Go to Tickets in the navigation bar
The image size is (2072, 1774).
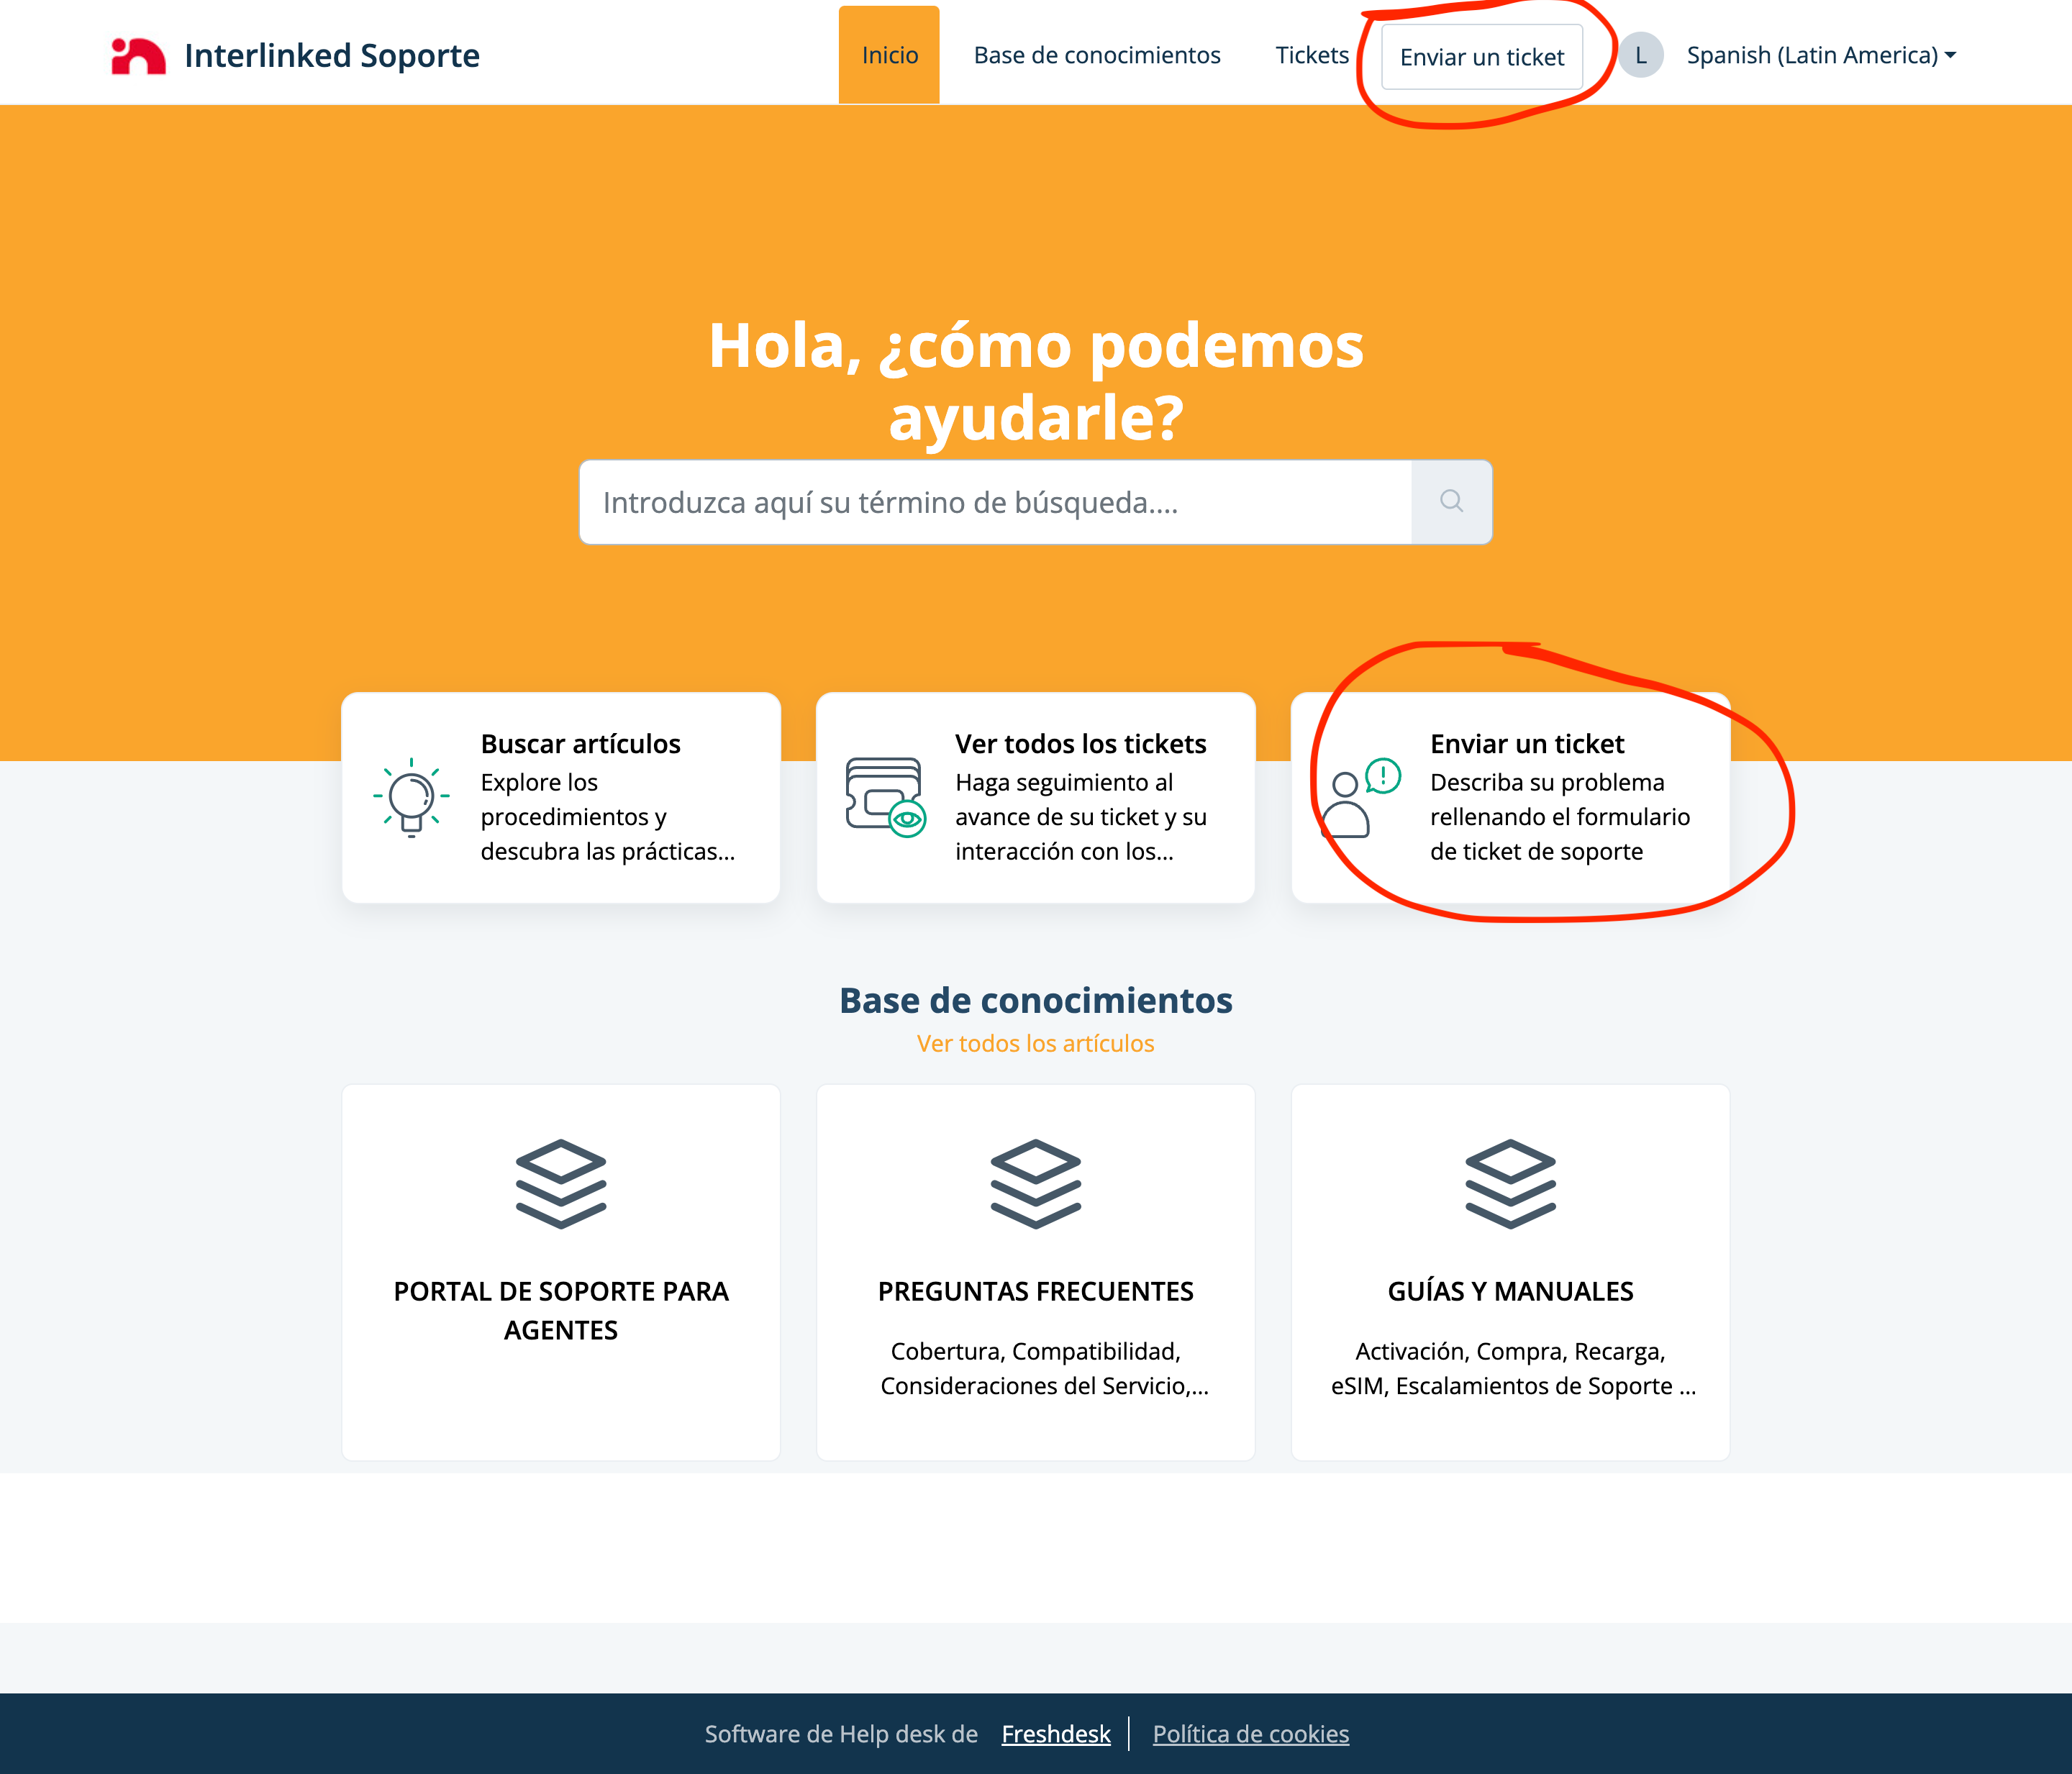1311,56
